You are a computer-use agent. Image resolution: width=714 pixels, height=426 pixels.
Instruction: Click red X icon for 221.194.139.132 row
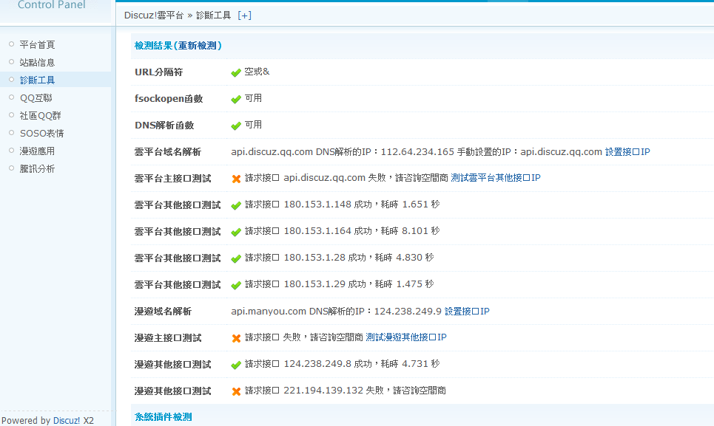click(x=236, y=391)
